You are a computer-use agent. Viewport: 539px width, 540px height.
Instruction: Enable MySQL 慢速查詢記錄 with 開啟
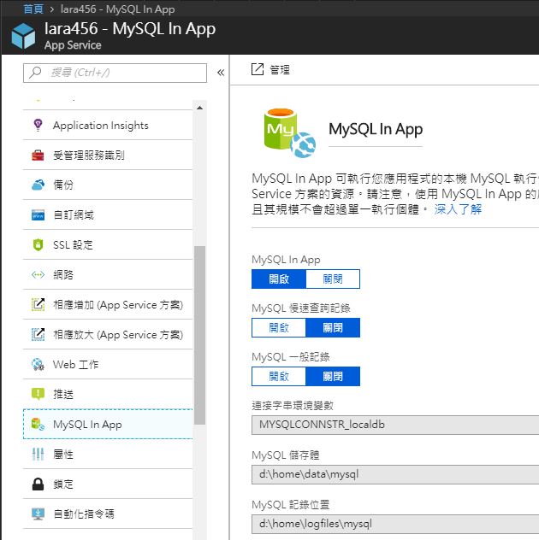pyautogui.click(x=279, y=328)
